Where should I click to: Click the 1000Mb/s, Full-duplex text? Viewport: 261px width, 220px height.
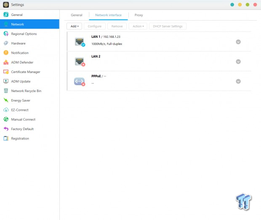tap(107, 44)
